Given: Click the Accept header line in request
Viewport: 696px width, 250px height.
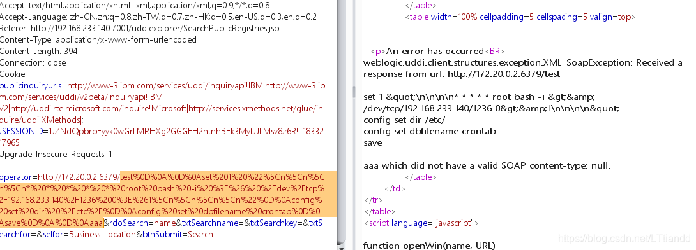Looking at the screenshot, I should pyautogui.click(x=135, y=6).
